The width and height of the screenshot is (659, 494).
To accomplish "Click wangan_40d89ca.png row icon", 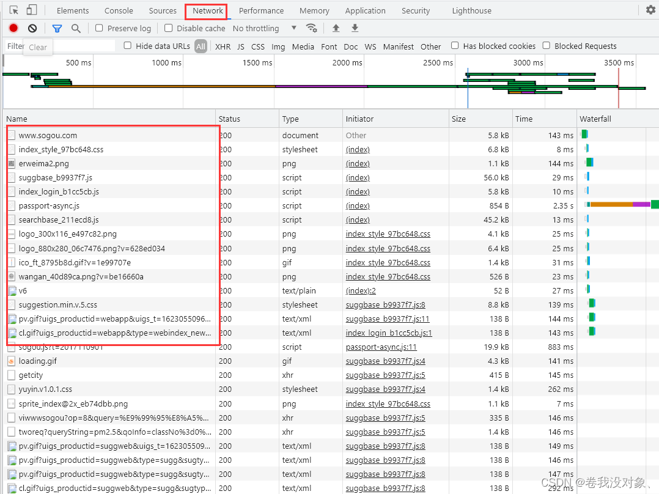I will (x=12, y=276).
